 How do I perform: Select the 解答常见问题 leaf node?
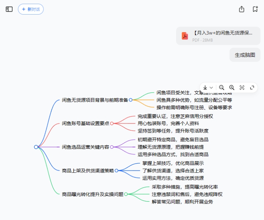pyautogui.click(x=182, y=201)
